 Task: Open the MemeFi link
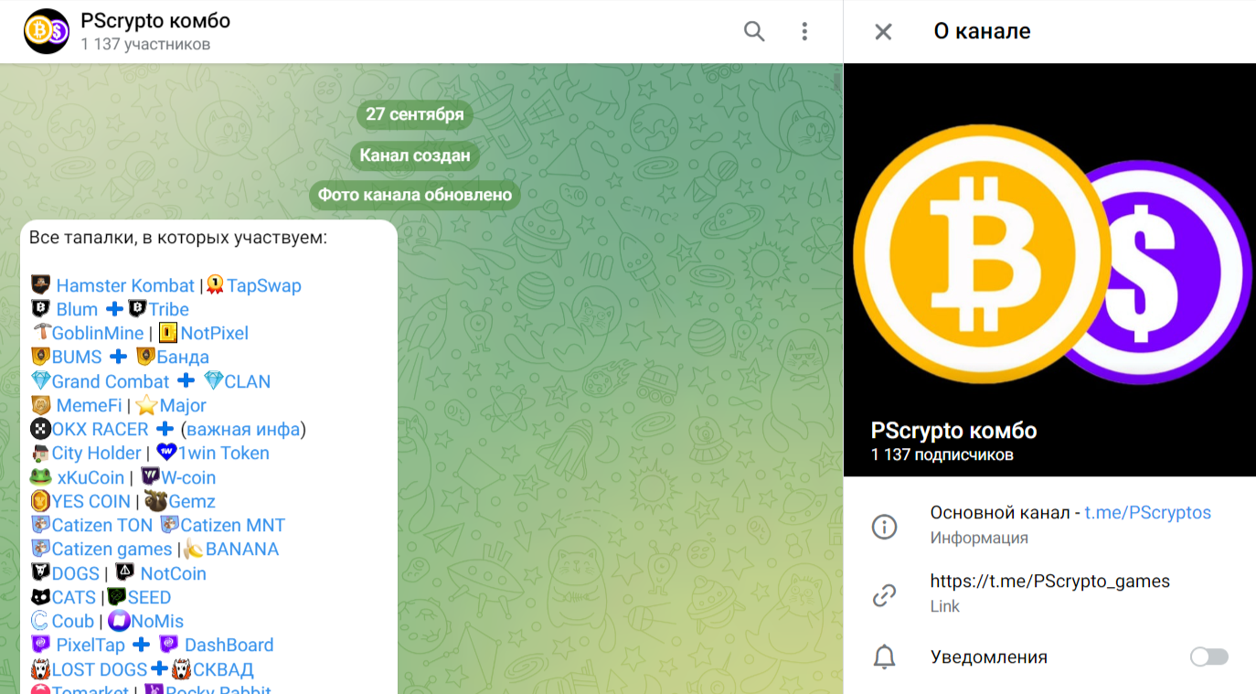[x=89, y=405]
